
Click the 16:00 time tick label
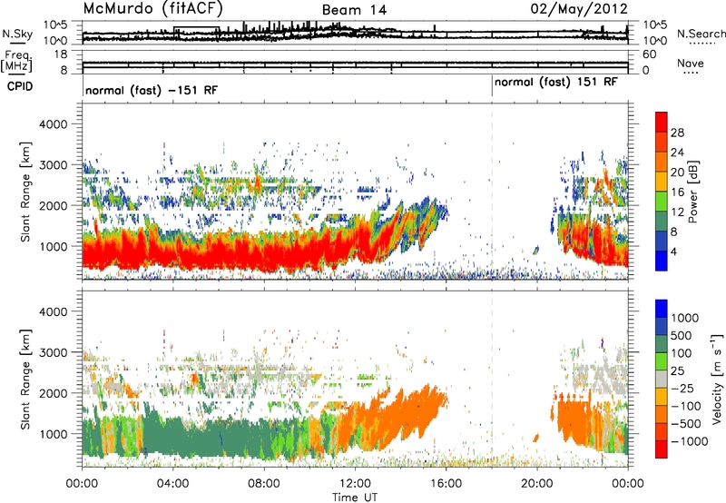coord(446,484)
